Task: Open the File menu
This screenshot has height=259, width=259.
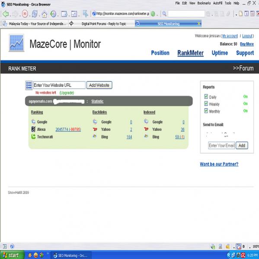Action: click(178, 3)
